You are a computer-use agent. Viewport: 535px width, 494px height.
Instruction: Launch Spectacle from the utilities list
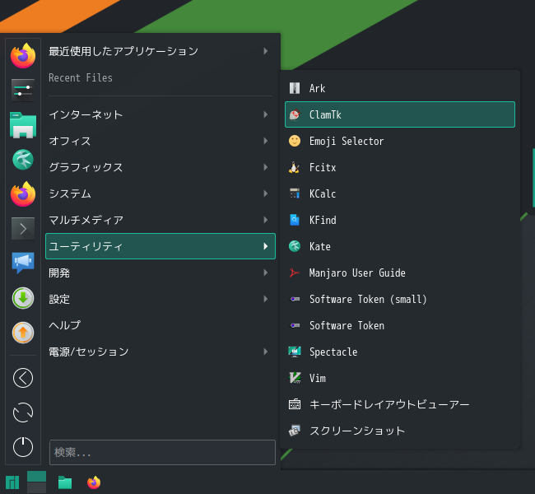point(400,352)
